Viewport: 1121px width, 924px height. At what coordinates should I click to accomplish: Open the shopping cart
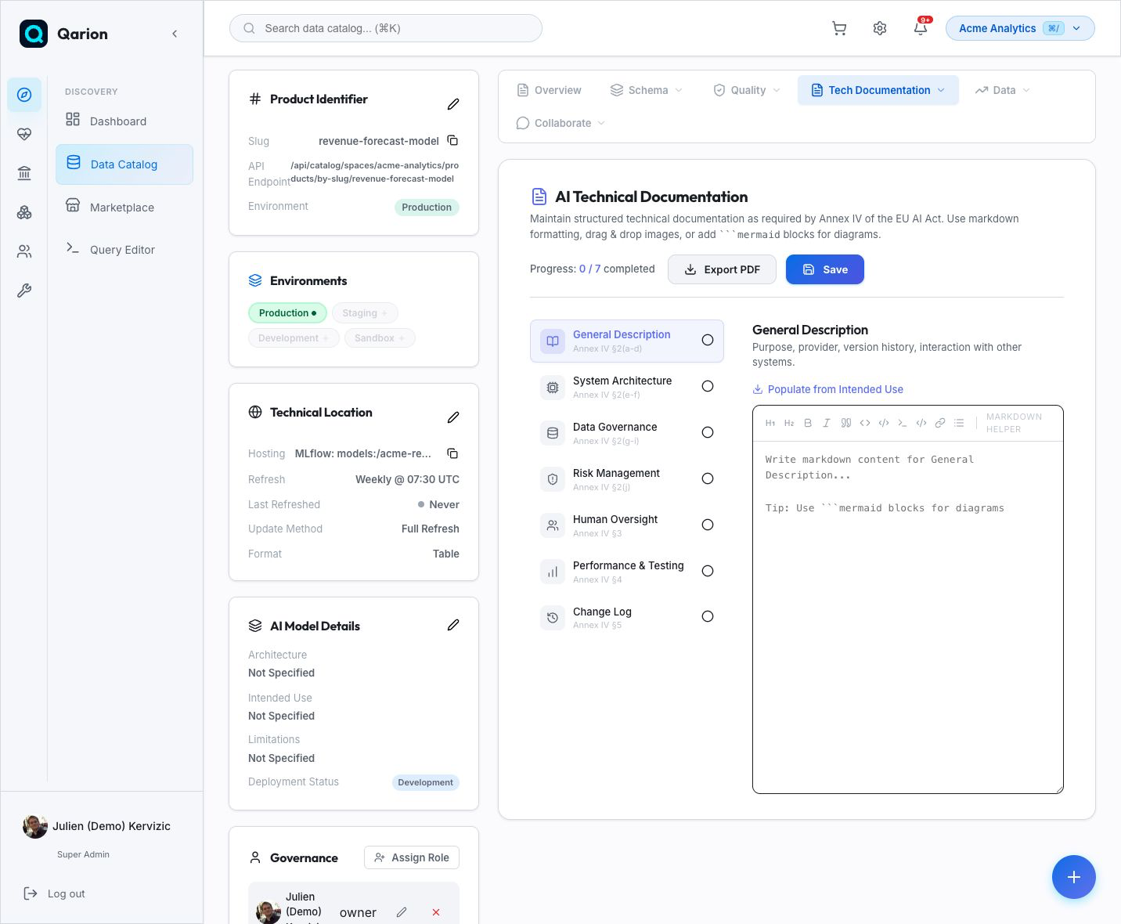pos(839,28)
